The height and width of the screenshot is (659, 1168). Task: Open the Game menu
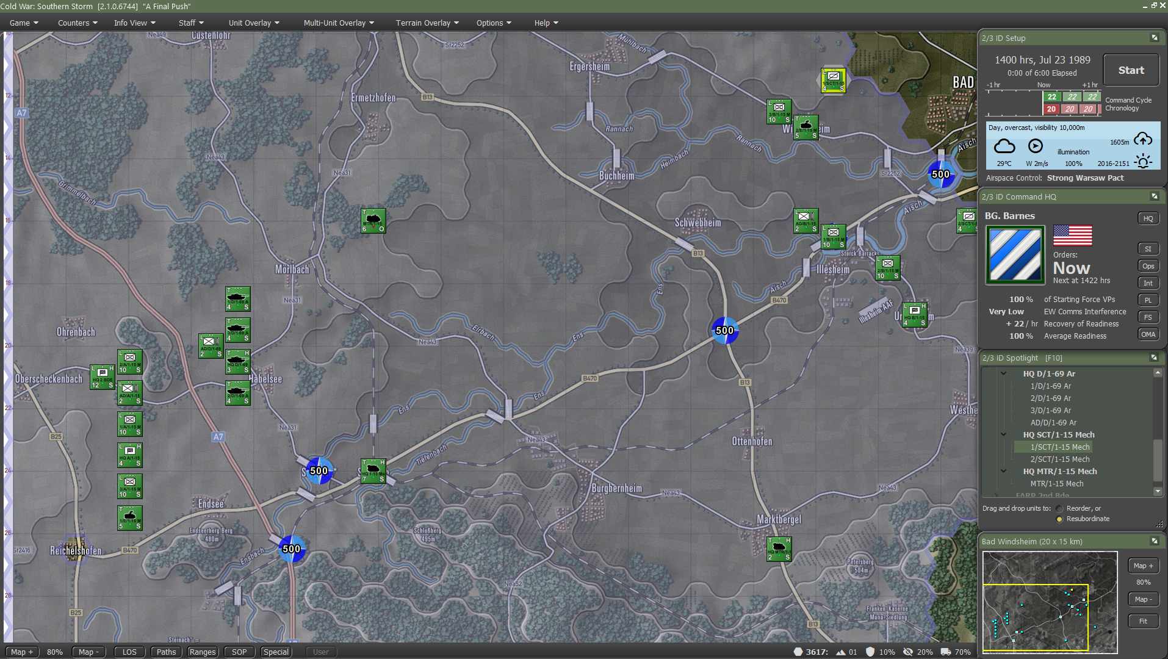(x=24, y=23)
